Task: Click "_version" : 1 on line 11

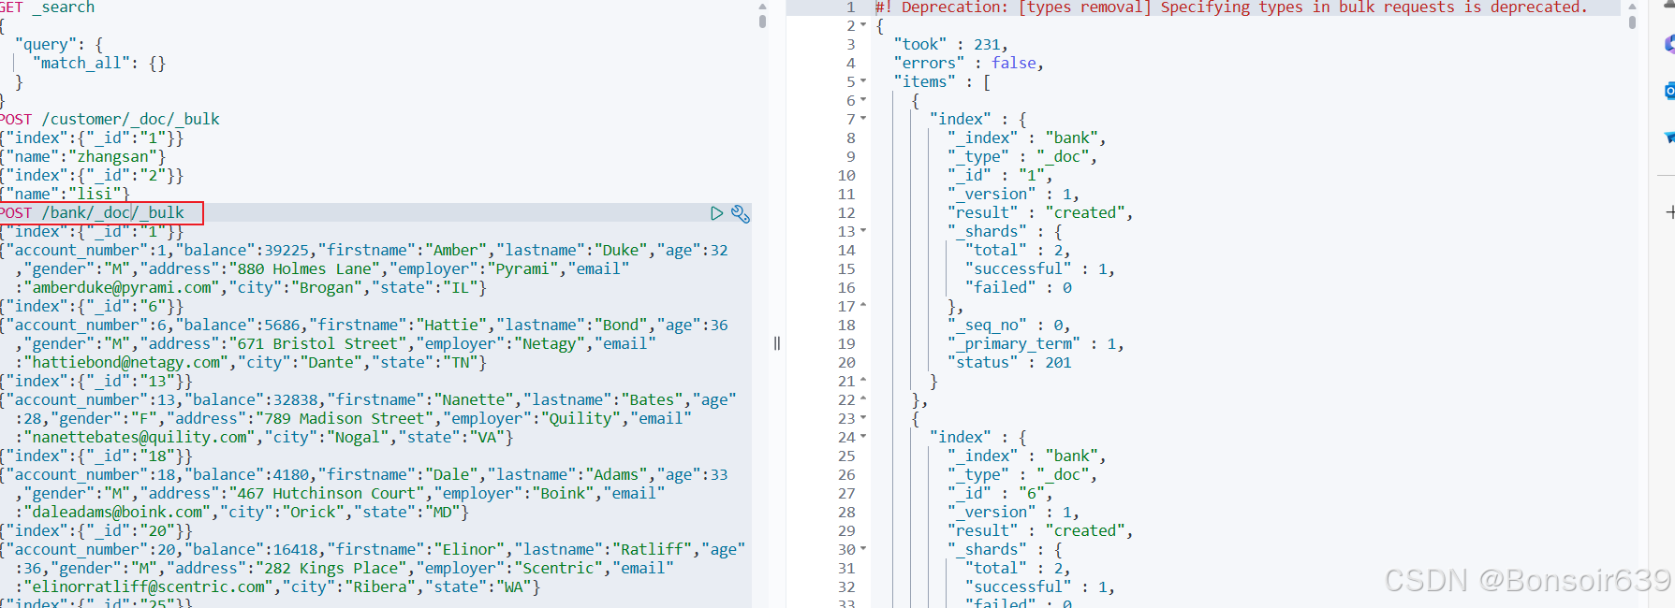Action: click(1013, 195)
